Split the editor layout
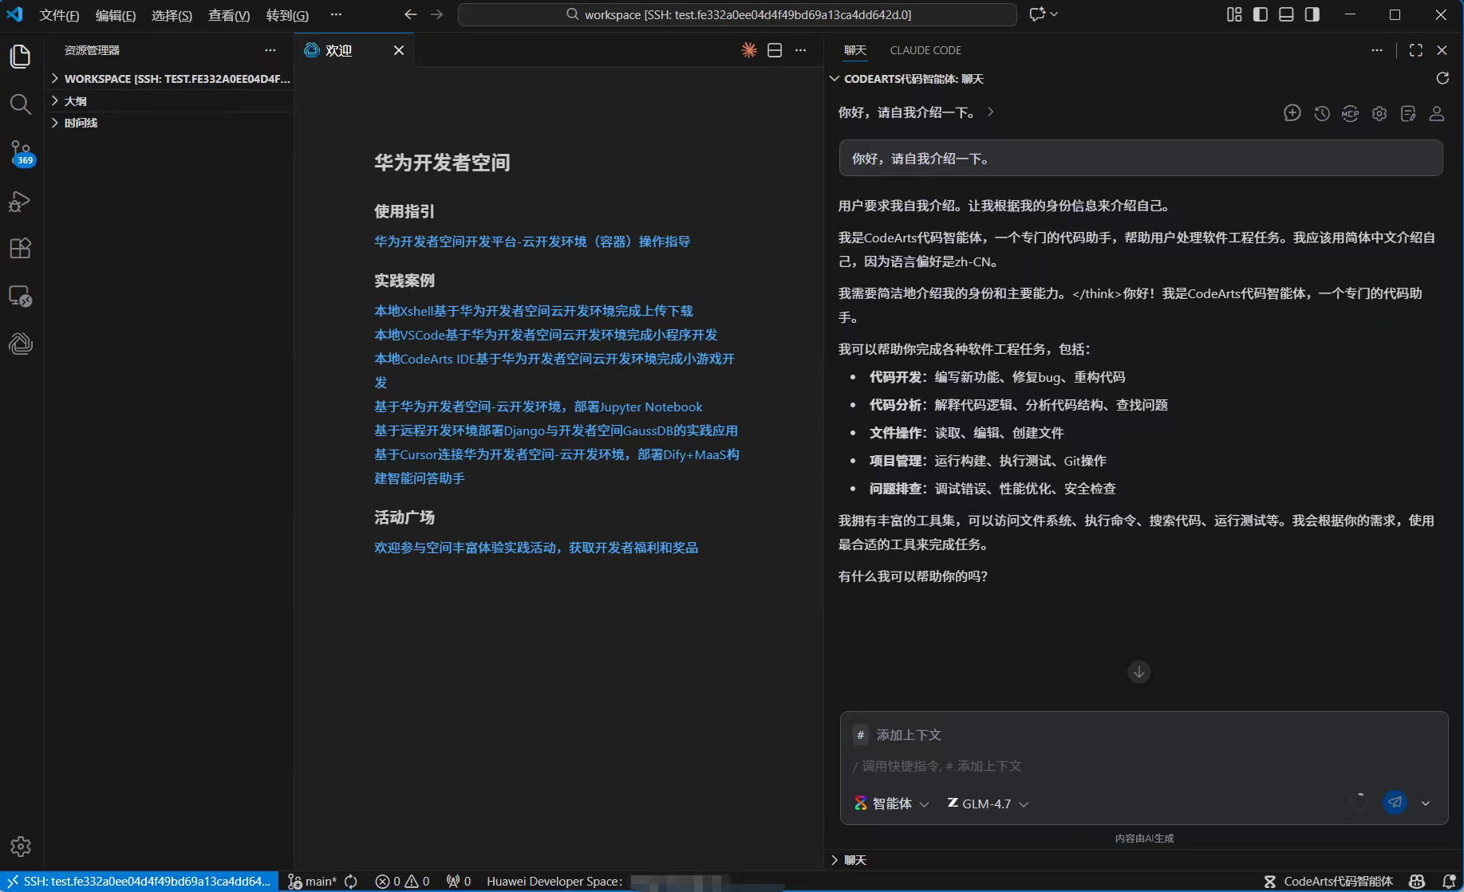Viewport: 1464px width, 892px height. tap(774, 50)
